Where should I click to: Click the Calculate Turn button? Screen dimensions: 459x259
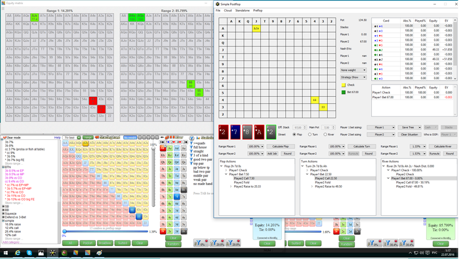click(x=361, y=147)
